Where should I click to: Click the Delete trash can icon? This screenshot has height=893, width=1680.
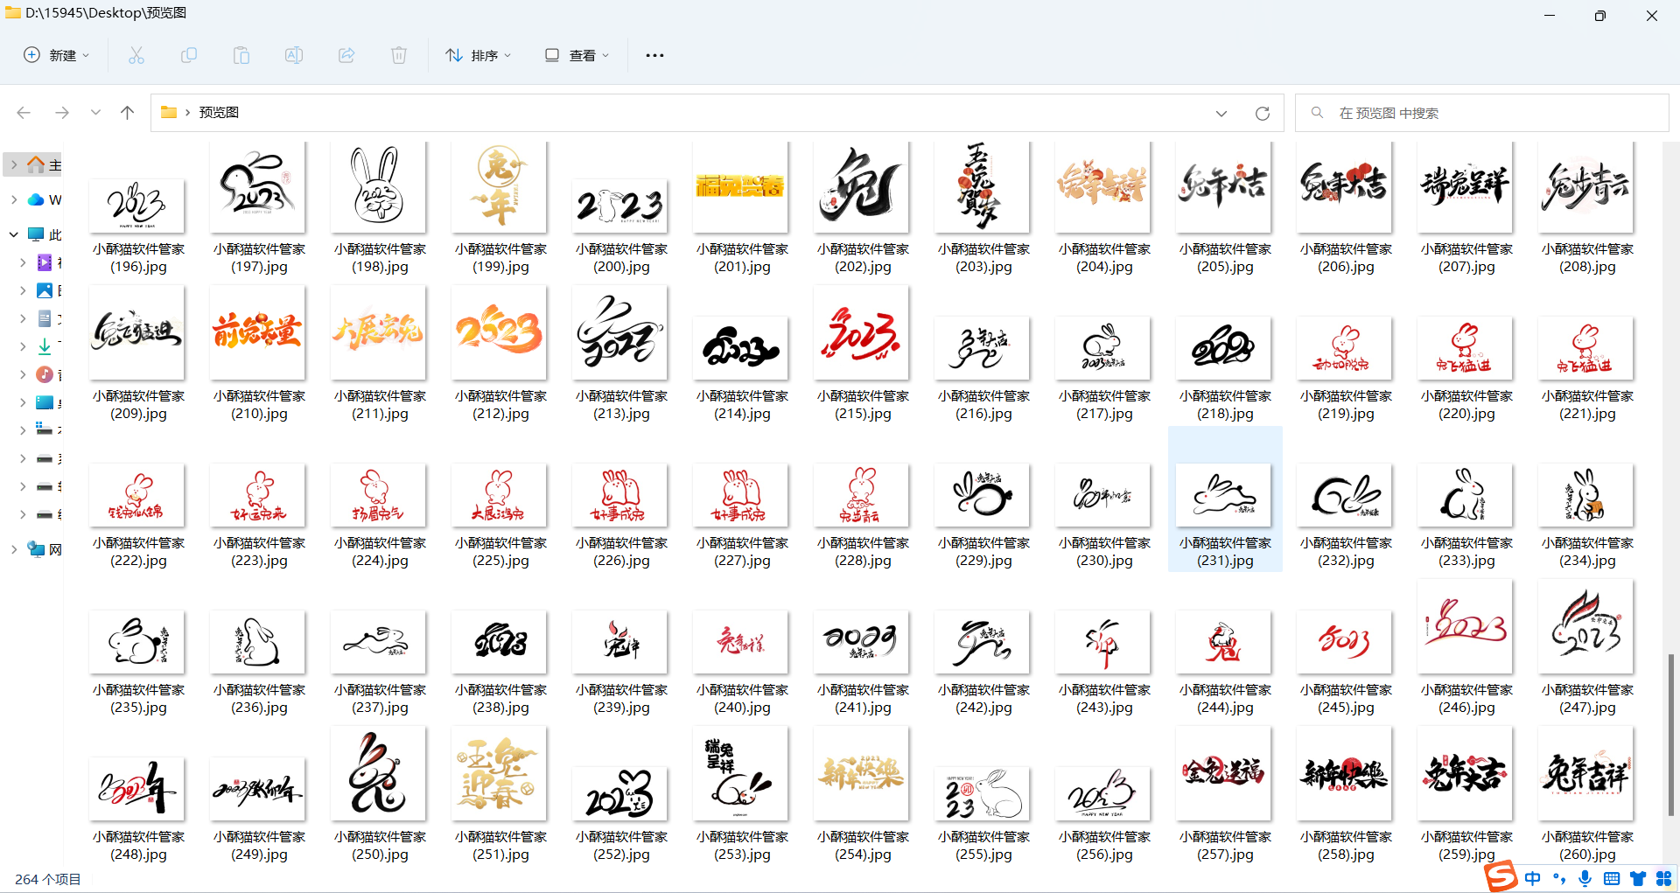tap(399, 55)
